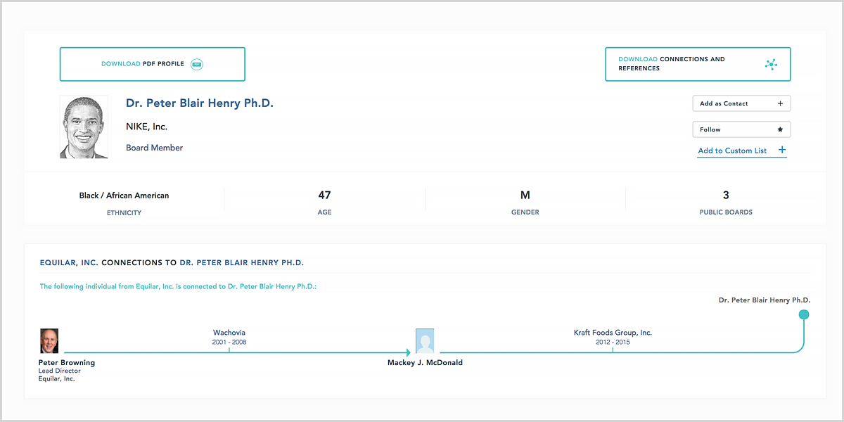Click the public boards count 3
The image size is (844, 422).
tap(726, 195)
